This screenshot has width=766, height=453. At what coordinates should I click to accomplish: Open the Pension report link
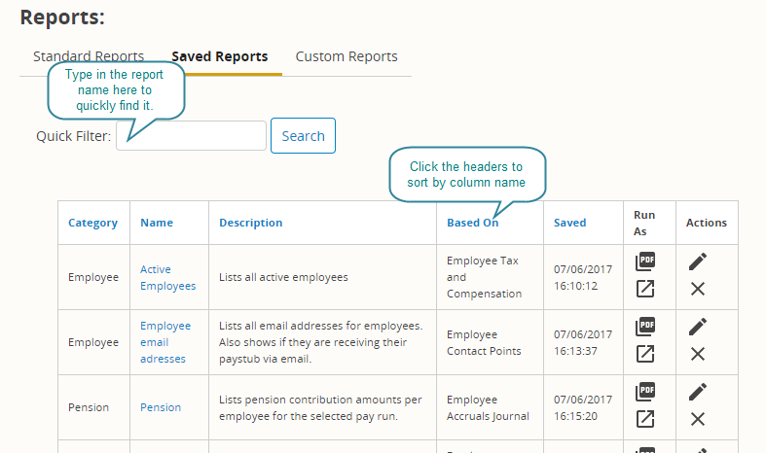click(x=161, y=407)
